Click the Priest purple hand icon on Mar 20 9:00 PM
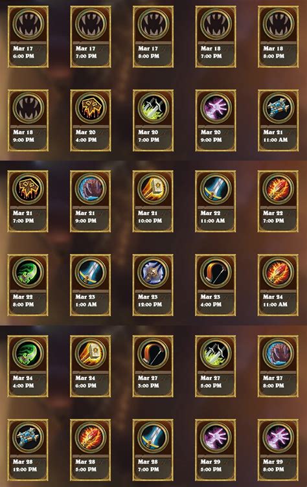 tap(216, 108)
